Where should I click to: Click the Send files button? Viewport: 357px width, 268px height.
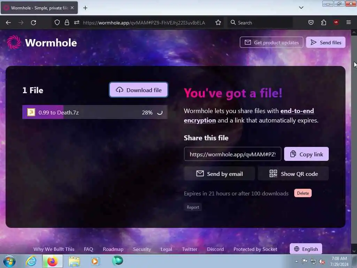click(326, 42)
